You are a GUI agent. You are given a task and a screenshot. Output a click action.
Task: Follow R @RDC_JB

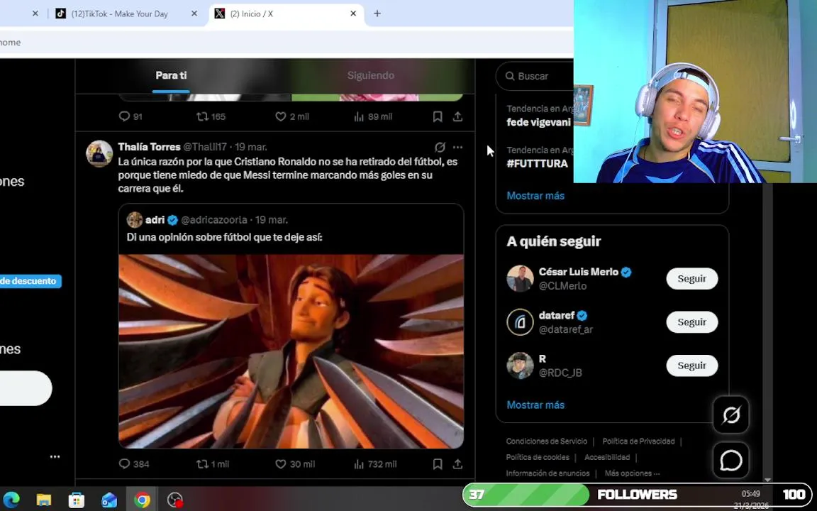692,366
